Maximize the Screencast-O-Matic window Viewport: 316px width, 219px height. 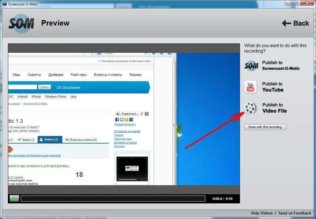tap(297, 3)
